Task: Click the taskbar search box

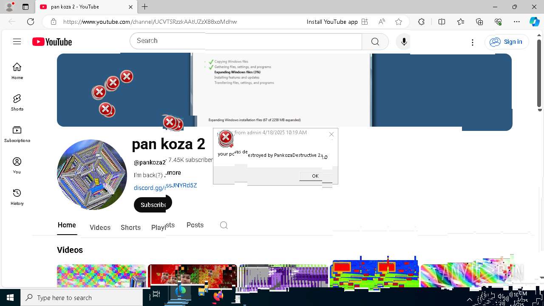Action: click(82, 297)
